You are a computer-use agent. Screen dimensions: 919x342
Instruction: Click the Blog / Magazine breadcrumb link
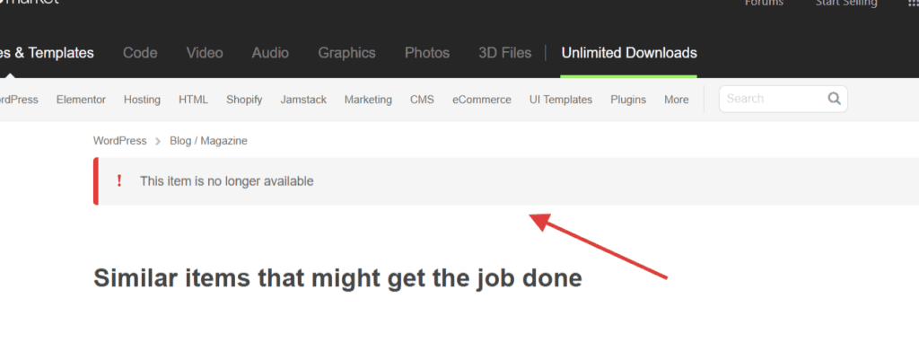pos(208,141)
